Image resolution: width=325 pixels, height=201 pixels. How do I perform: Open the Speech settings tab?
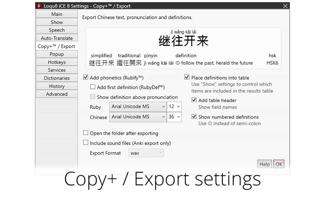(57, 30)
